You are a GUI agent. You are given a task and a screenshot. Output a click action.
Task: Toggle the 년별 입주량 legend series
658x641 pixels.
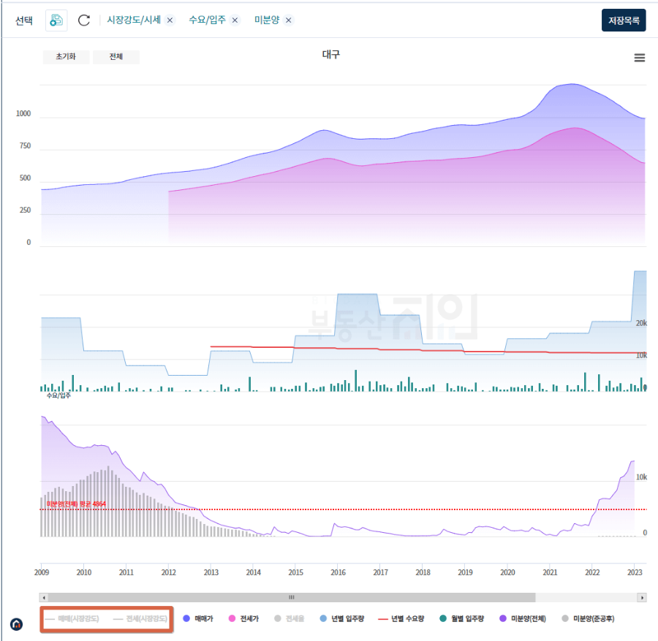coord(341,619)
